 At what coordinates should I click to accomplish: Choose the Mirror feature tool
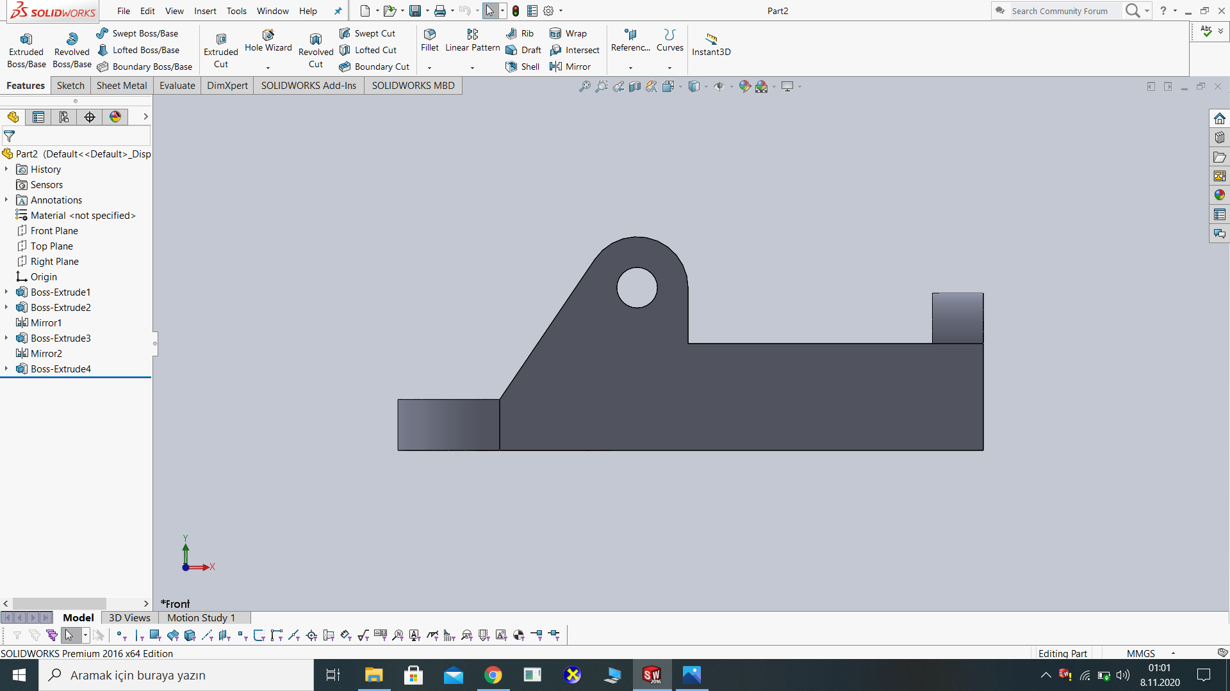pos(570,67)
